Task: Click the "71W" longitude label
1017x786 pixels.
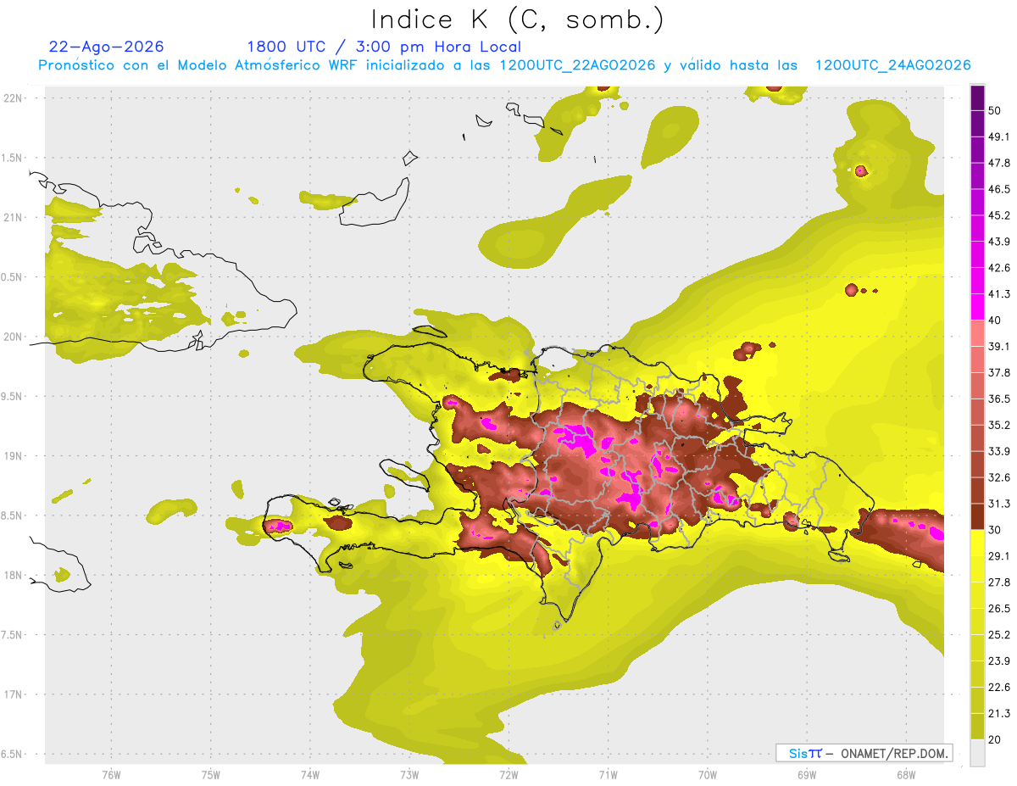Action: [x=608, y=774]
